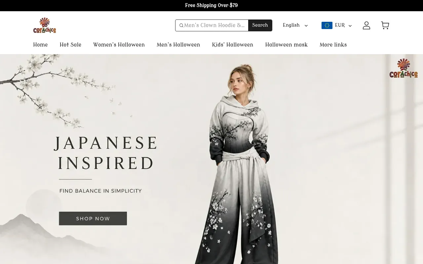Open the More links menu
423x264 pixels.
point(333,45)
